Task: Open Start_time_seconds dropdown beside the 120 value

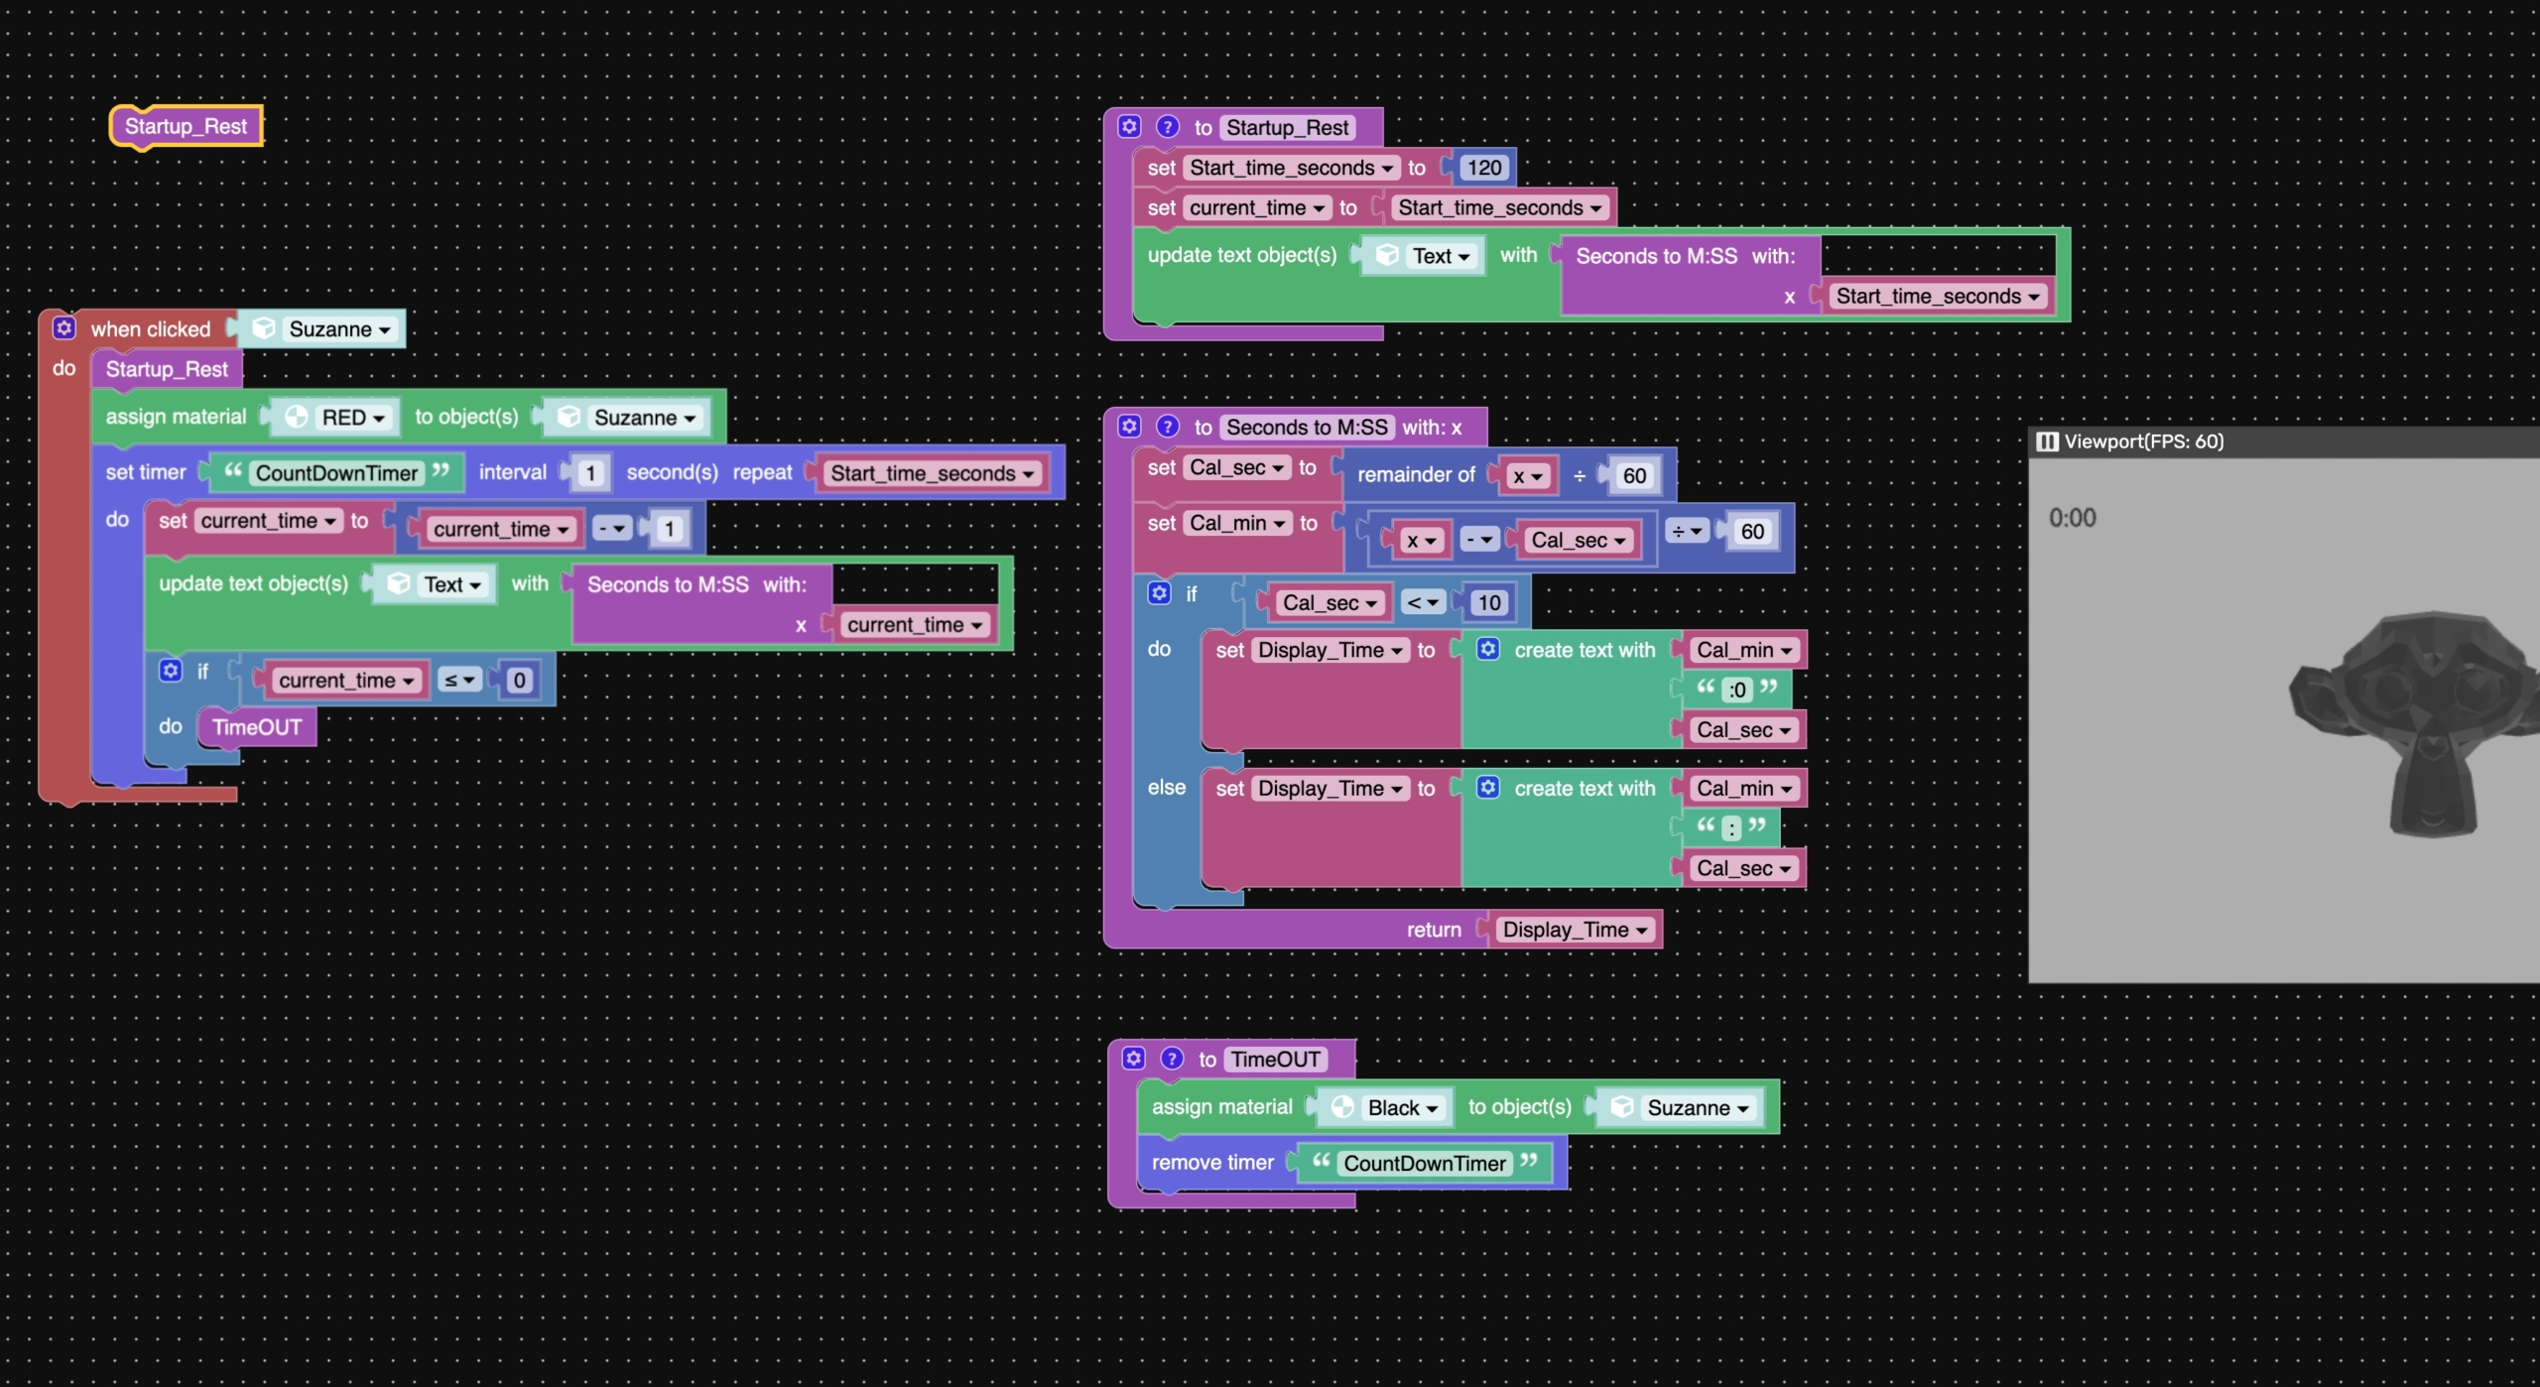Action: pos(1291,168)
